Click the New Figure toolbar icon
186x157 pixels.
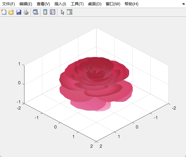pos(4,12)
